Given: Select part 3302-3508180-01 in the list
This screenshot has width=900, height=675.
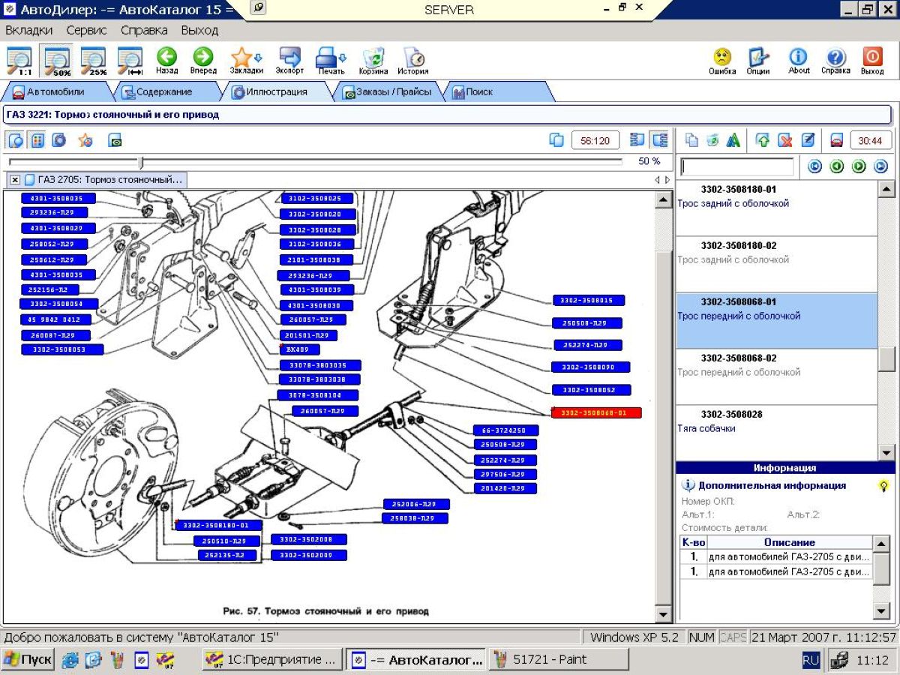Looking at the screenshot, I should [776, 208].
